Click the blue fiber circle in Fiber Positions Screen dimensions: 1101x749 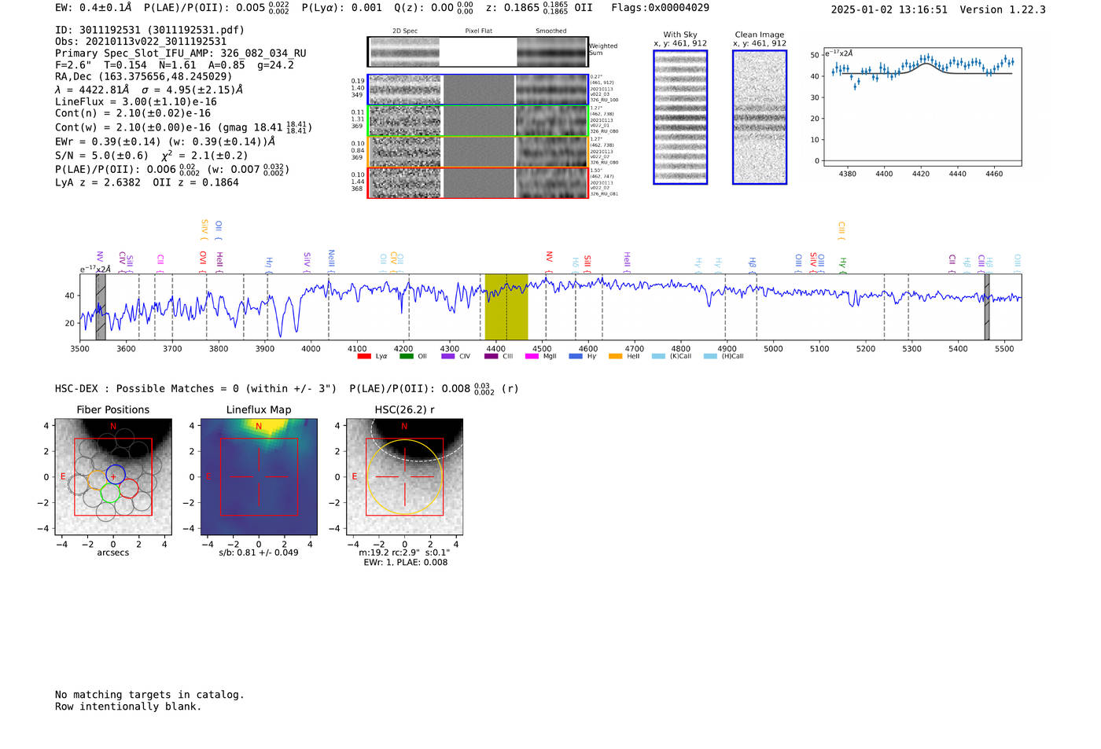tap(116, 475)
